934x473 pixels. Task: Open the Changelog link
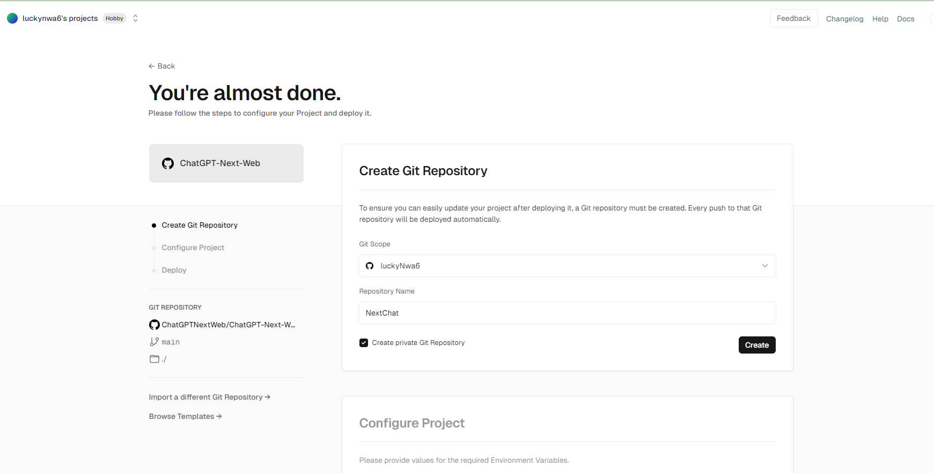coord(844,19)
